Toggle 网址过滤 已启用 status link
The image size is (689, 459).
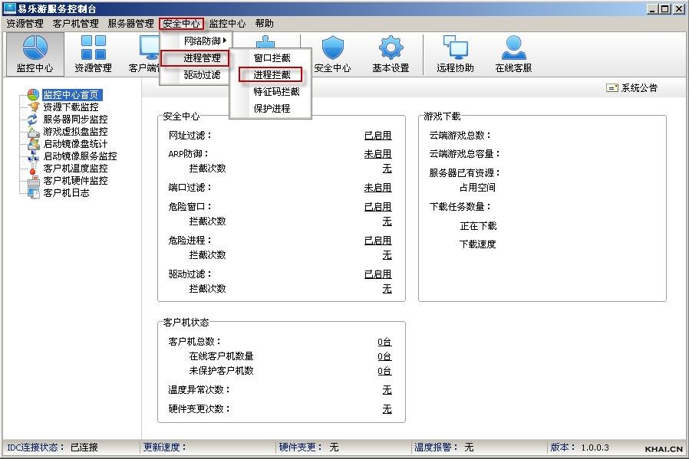coord(377,136)
